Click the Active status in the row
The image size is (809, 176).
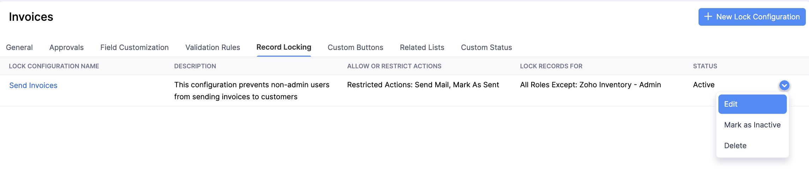703,85
